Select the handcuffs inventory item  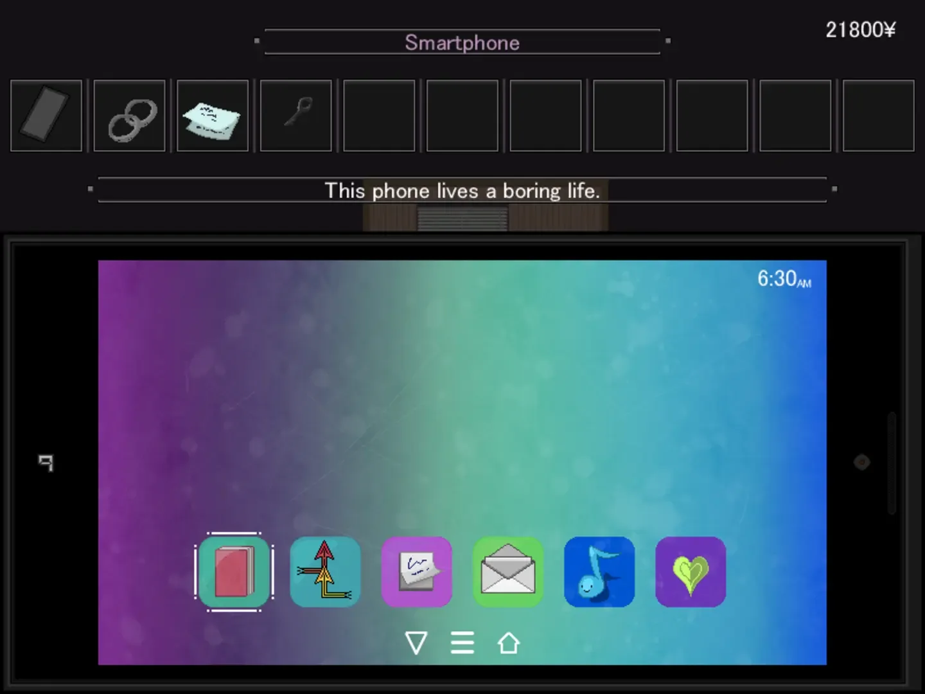[130, 116]
